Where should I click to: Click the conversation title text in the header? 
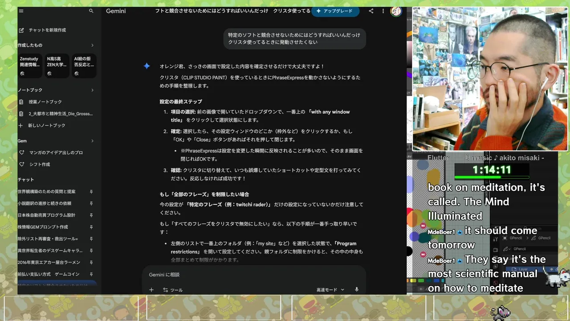click(x=232, y=11)
